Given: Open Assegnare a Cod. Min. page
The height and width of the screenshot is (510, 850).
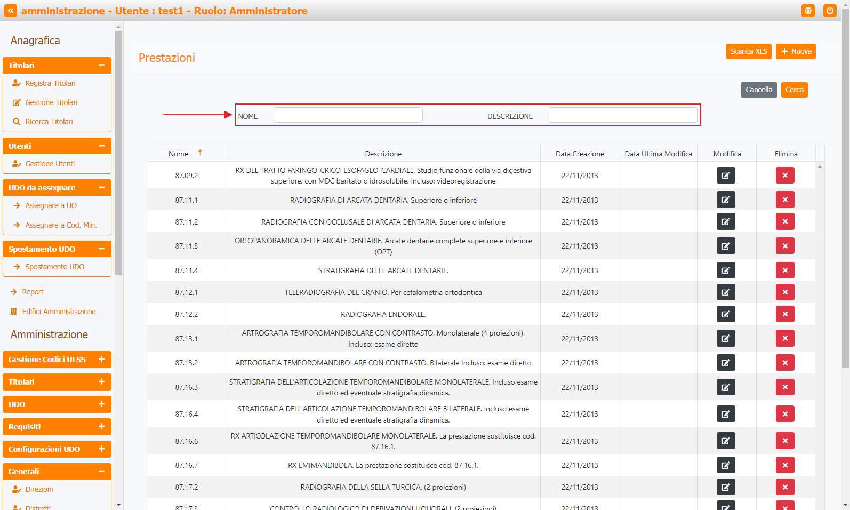Looking at the screenshot, I should 61,225.
